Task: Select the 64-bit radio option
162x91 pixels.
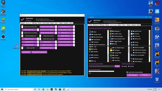Action: 122,66
